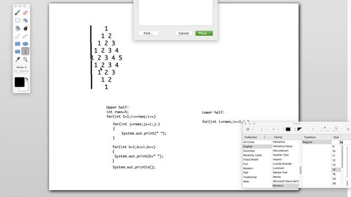This screenshot has width=351, height=197.
Task: Click the font size input field
Action: (341, 142)
